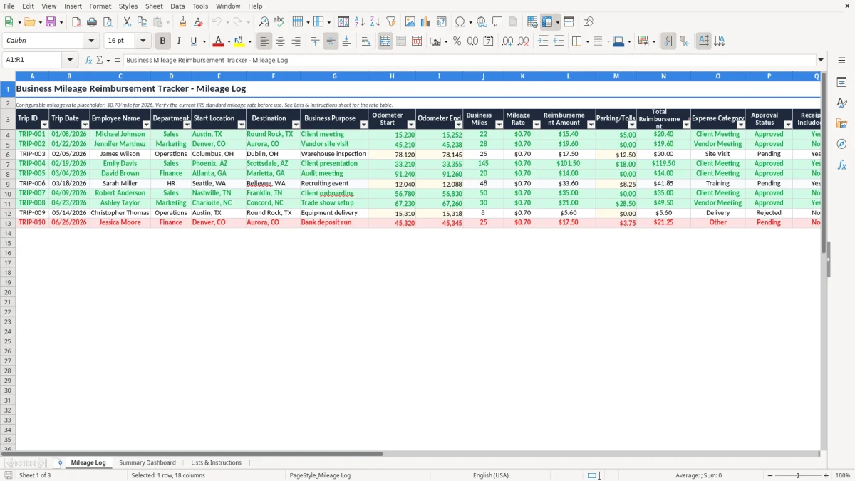
Task: Click the zoom in plus button
Action: [826, 475]
